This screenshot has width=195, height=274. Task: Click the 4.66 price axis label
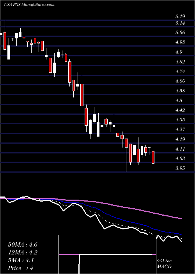pos(180,81)
